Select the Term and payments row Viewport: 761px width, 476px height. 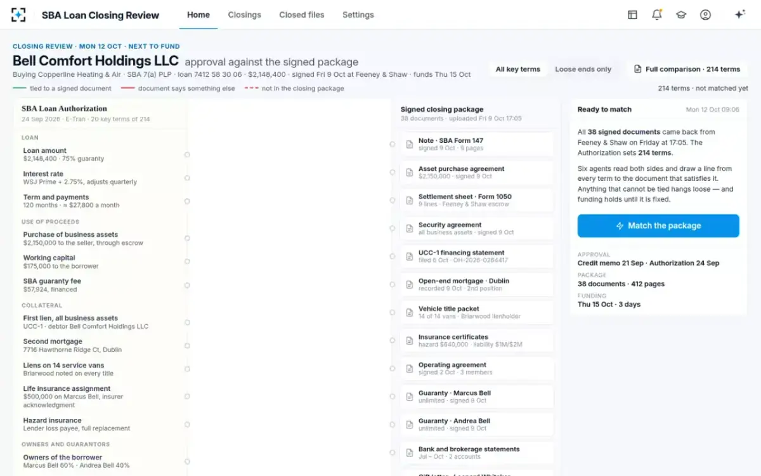tap(101, 201)
